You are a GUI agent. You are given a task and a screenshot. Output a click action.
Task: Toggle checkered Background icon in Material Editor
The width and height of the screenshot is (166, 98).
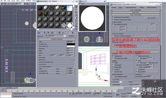point(76,12)
